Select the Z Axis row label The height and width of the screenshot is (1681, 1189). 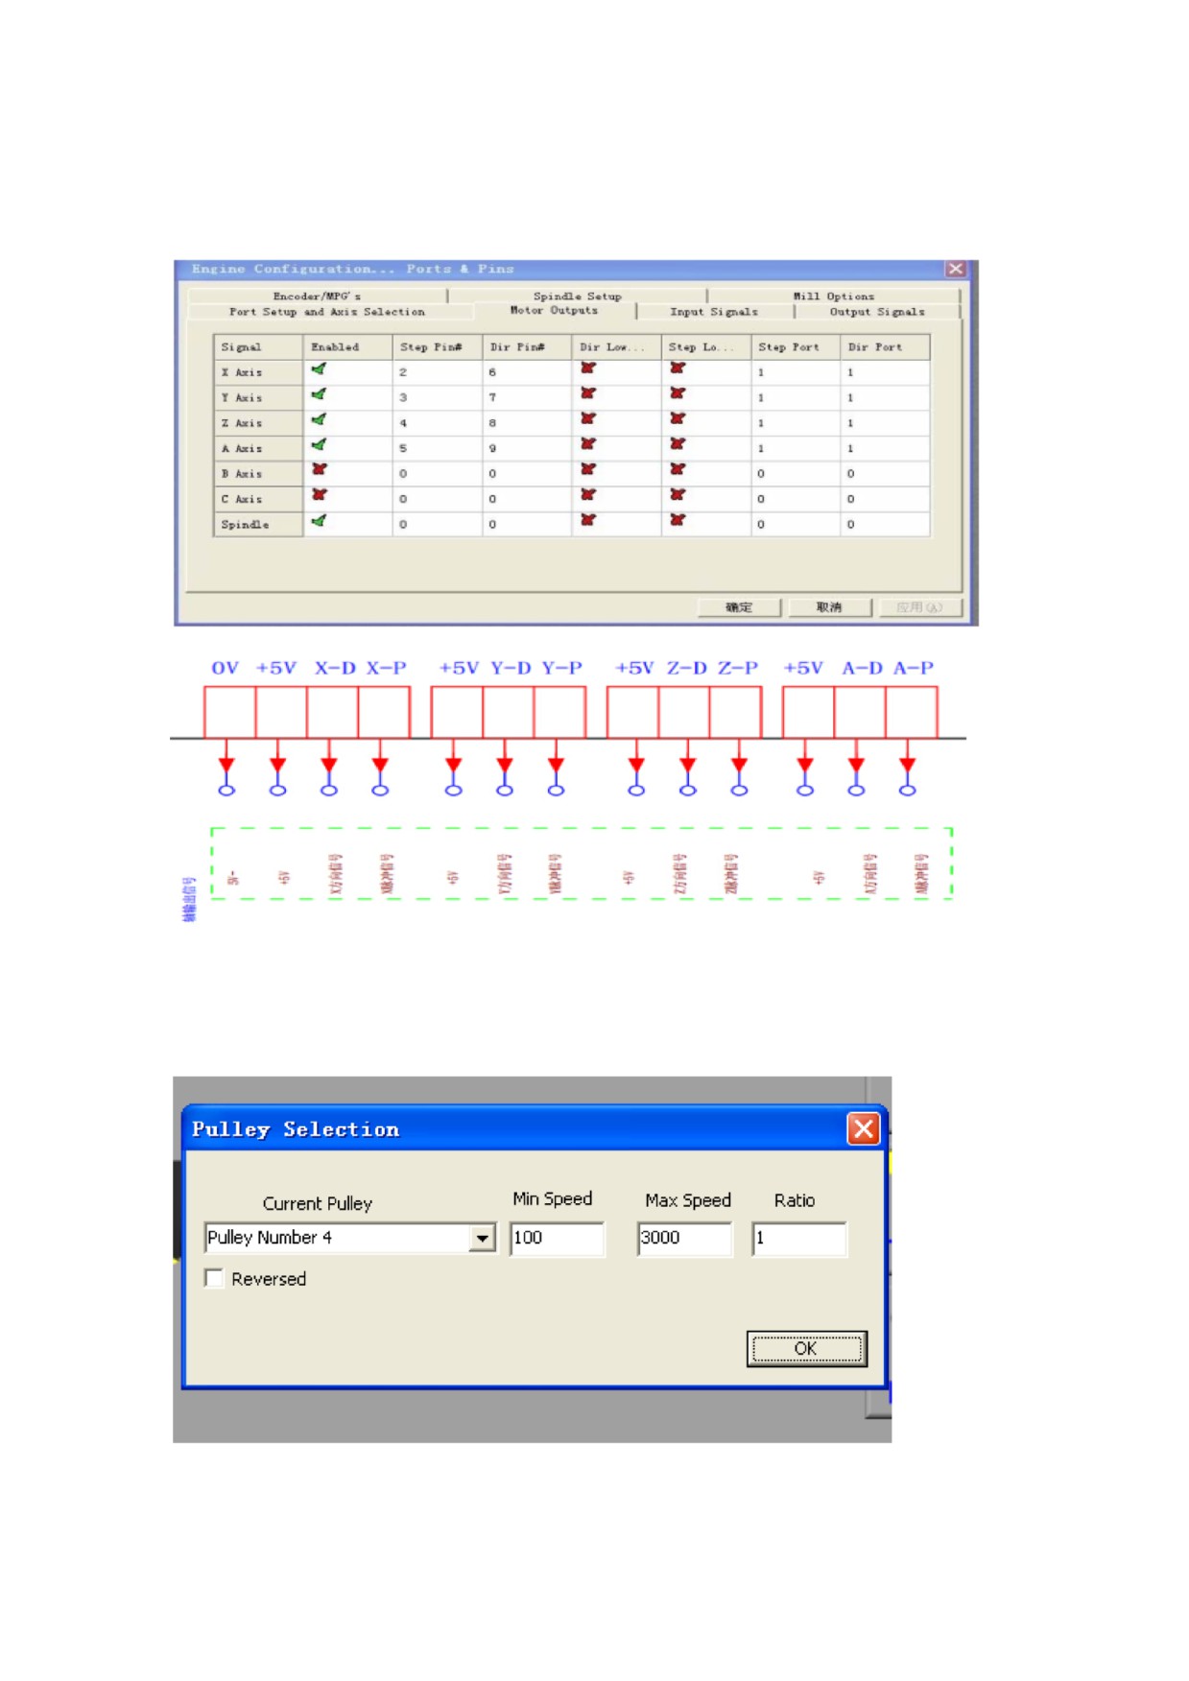(259, 423)
